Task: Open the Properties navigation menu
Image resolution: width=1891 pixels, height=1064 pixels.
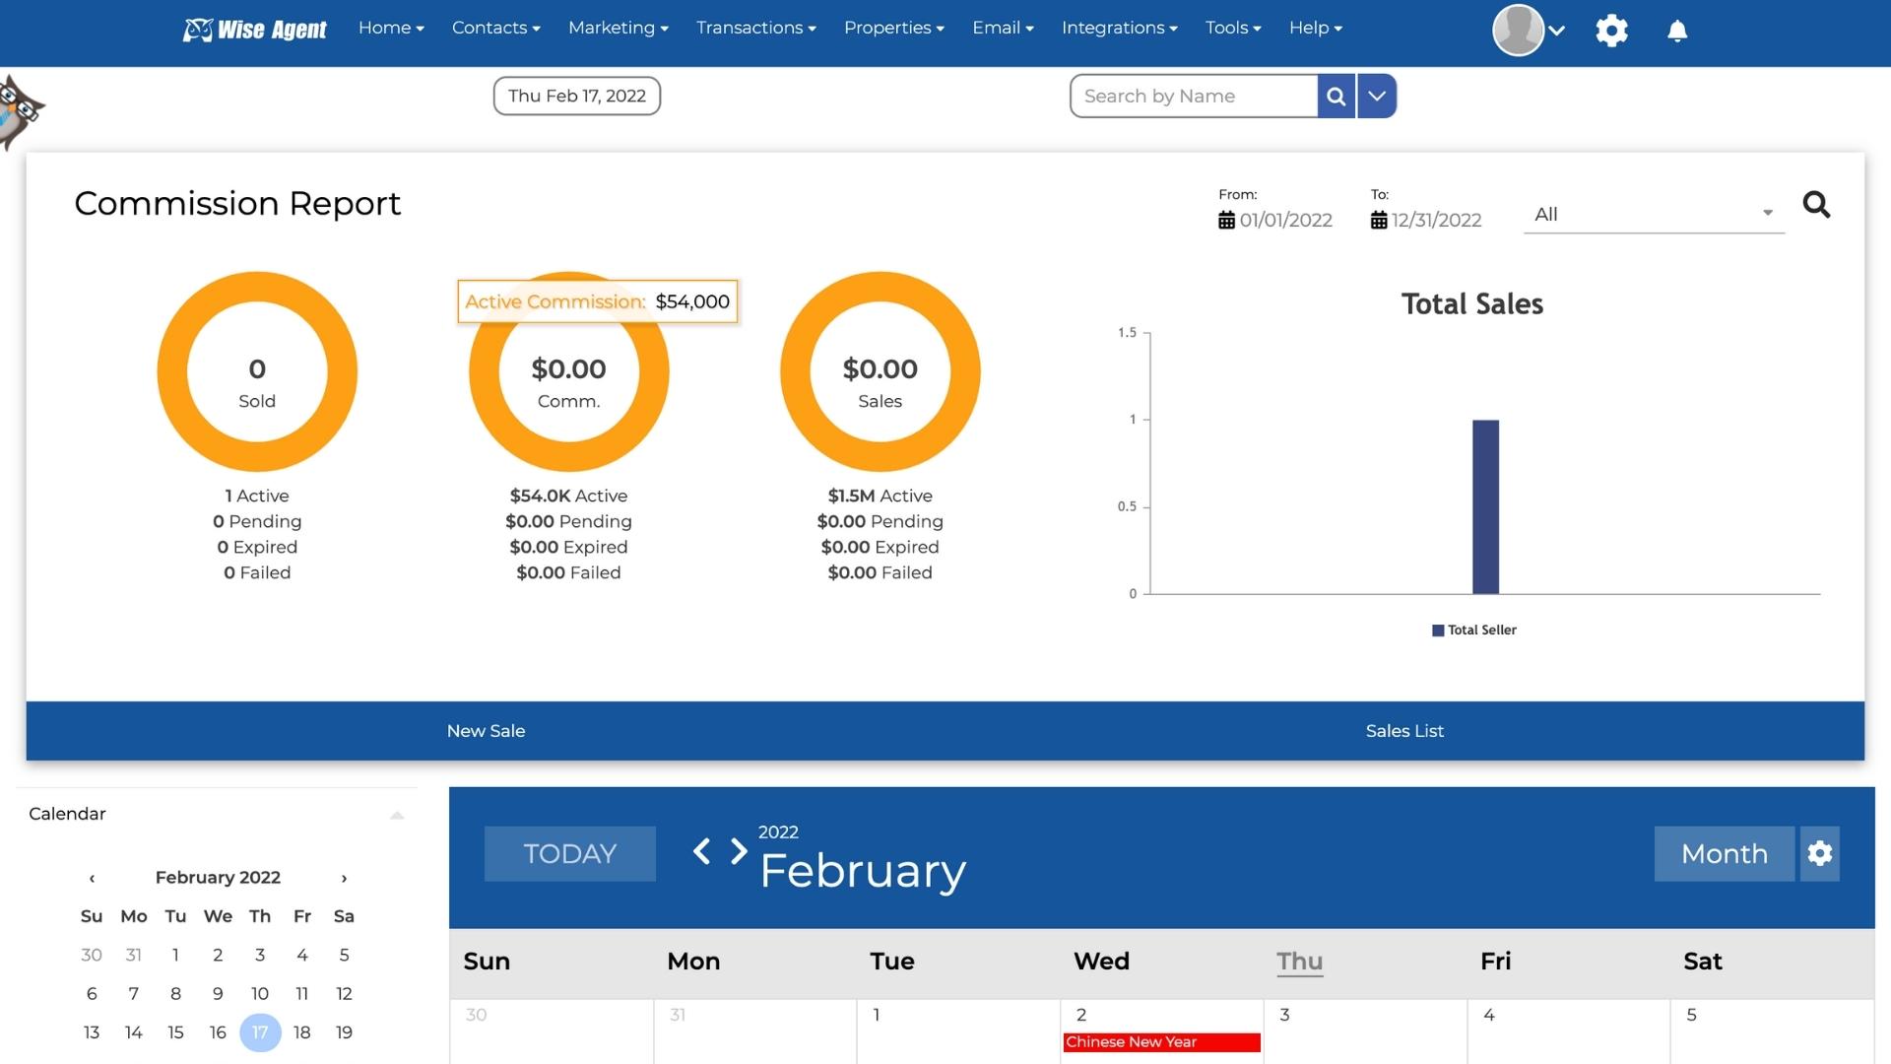Action: [x=893, y=28]
